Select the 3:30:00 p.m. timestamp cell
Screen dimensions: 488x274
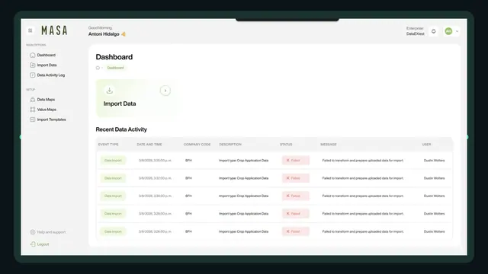[x=155, y=196]
